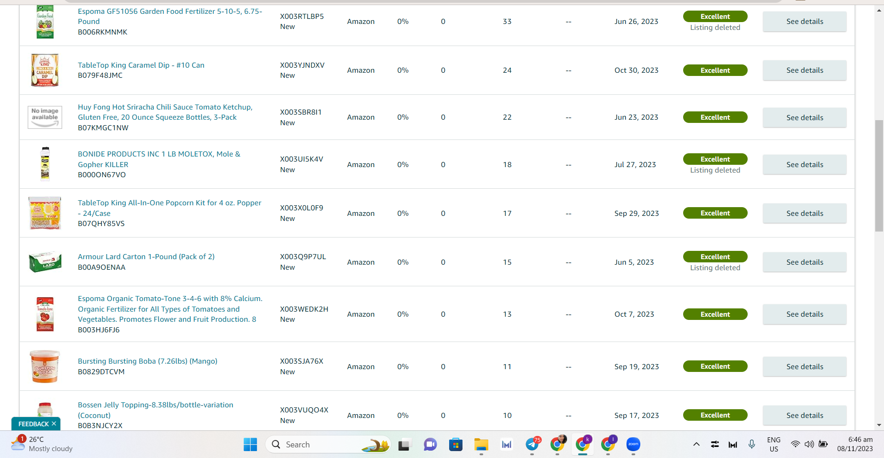Select FNSKU X003SBR8I1 text
This screenshot has height=458, width=884.
(x=301, y=112)
